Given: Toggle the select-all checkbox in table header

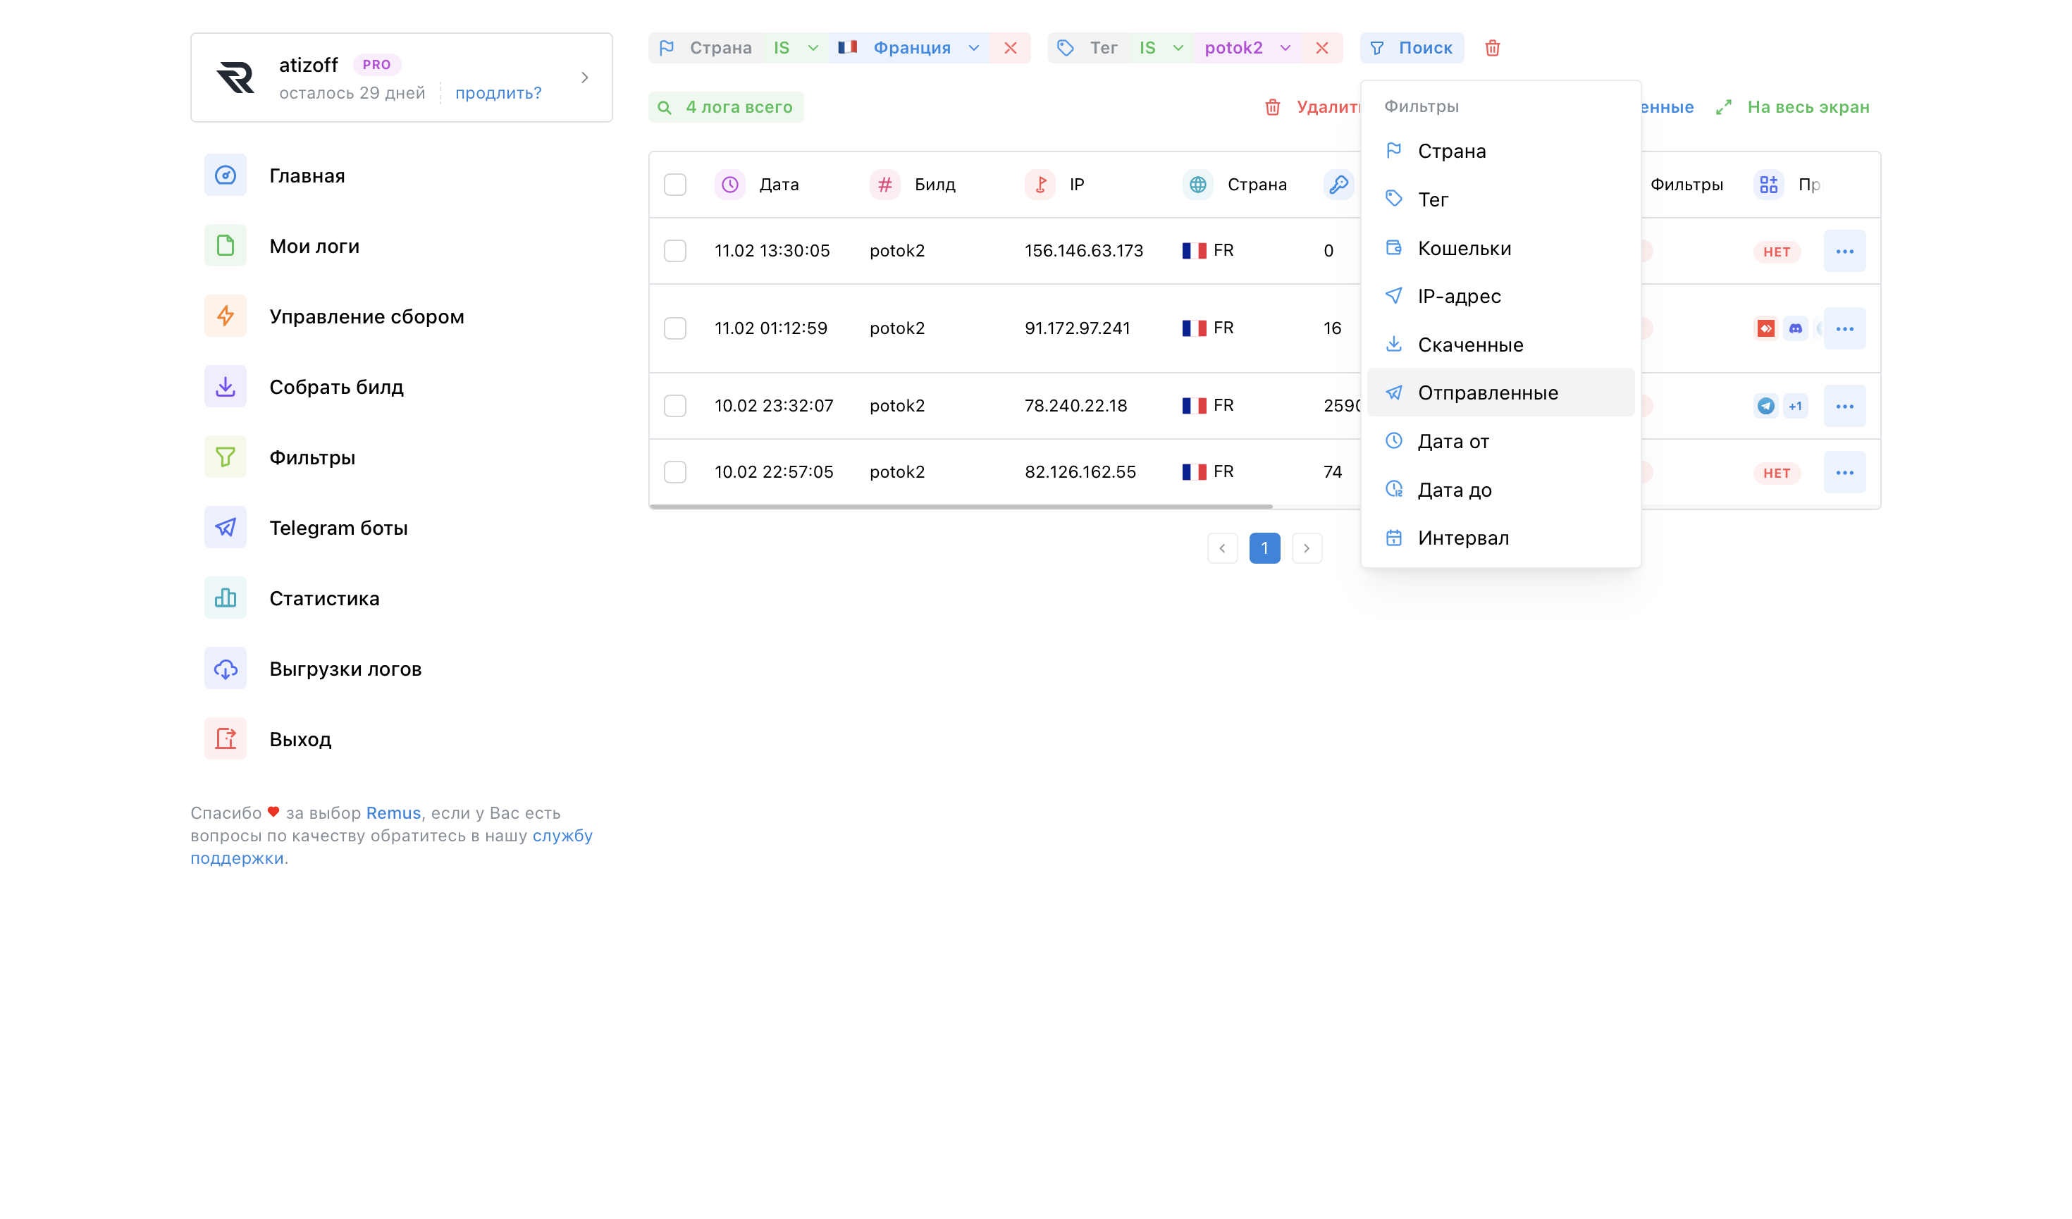Looking at the screenshot, I should pos(675,184).
